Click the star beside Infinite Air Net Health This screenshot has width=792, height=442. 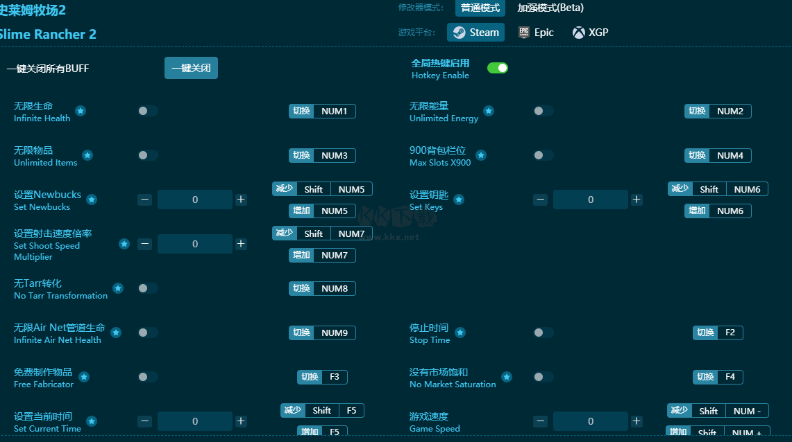tap(116, 333)
